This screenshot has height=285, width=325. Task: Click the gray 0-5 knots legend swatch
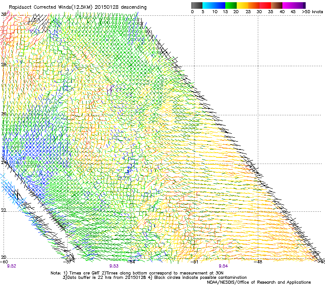point(197,5)
